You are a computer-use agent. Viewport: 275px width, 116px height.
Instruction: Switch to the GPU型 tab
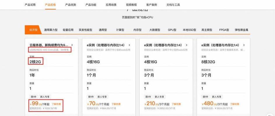(172, 30)
